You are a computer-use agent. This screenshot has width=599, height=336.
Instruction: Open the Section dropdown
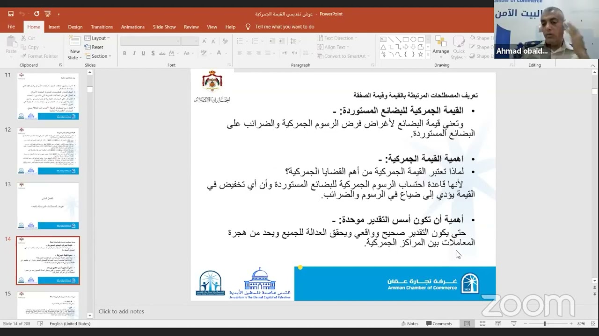[98, 56]
